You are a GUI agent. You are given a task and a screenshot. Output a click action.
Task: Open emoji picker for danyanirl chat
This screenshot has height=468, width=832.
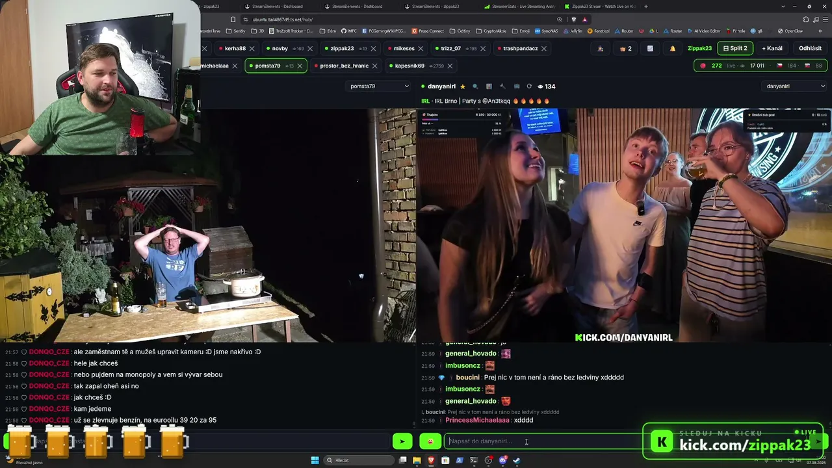click(x=430, y=441)
